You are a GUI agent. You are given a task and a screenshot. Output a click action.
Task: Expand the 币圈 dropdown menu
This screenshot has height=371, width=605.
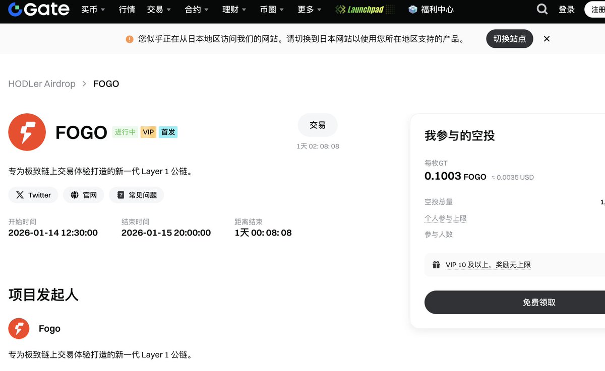tap(272, 9)
